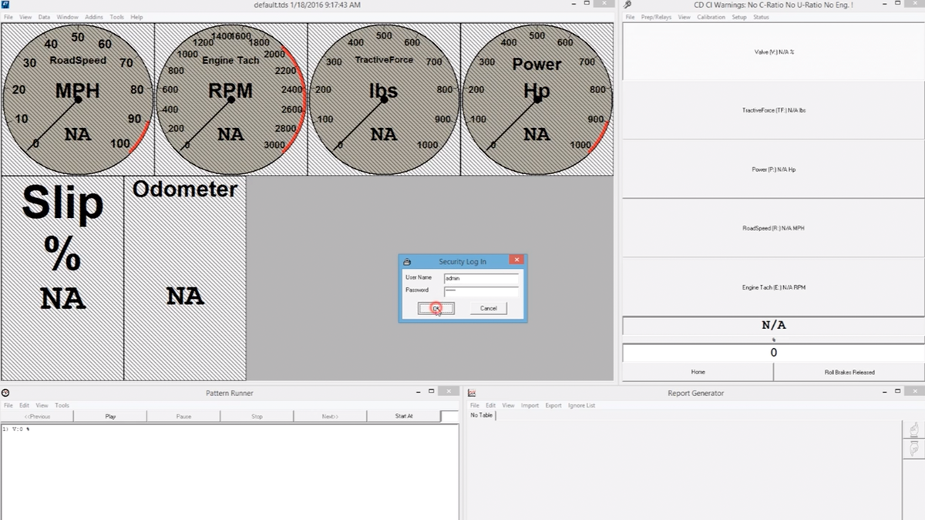The width and height of the screenshot is (925, 520).
Task: Open View menu in Pattern Runner
Action: (x=42, y=405)
